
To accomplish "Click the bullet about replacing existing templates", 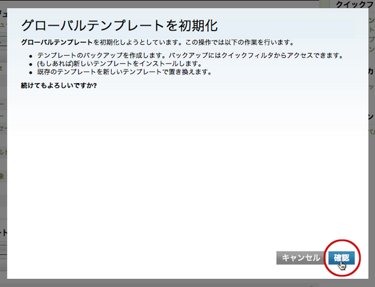I will pyautogui.click(x=124, y=72).
